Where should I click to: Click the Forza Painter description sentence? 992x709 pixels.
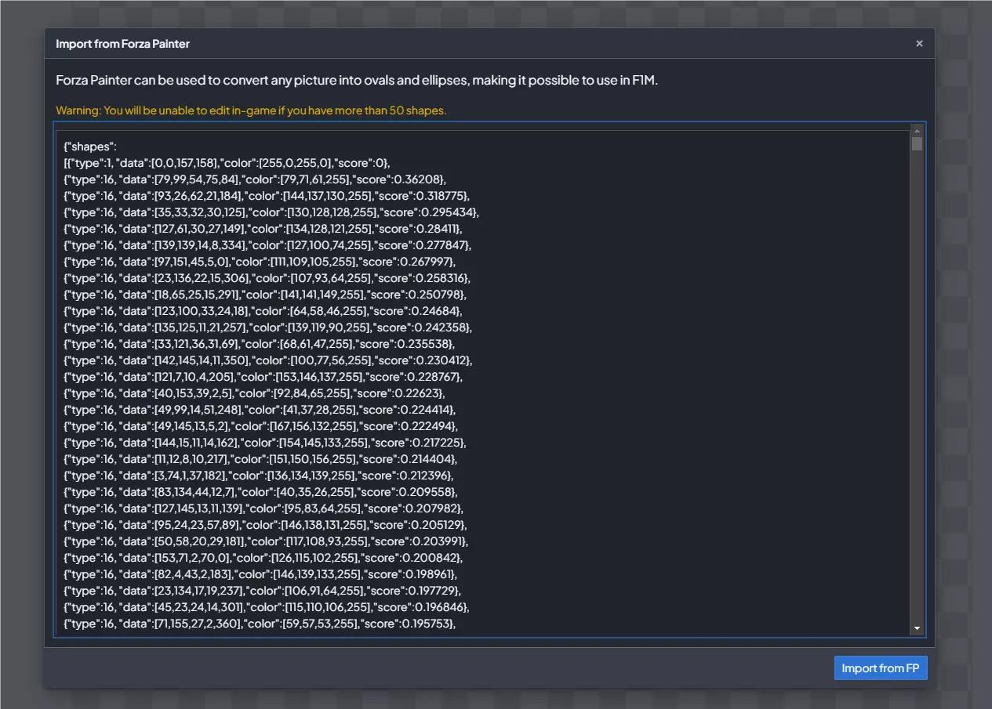[357, 80]
